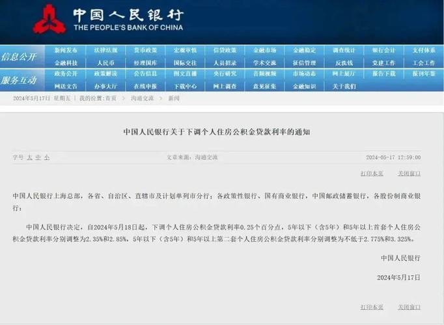Click the 沟通交流 breadcrumb link

[142, 98]
